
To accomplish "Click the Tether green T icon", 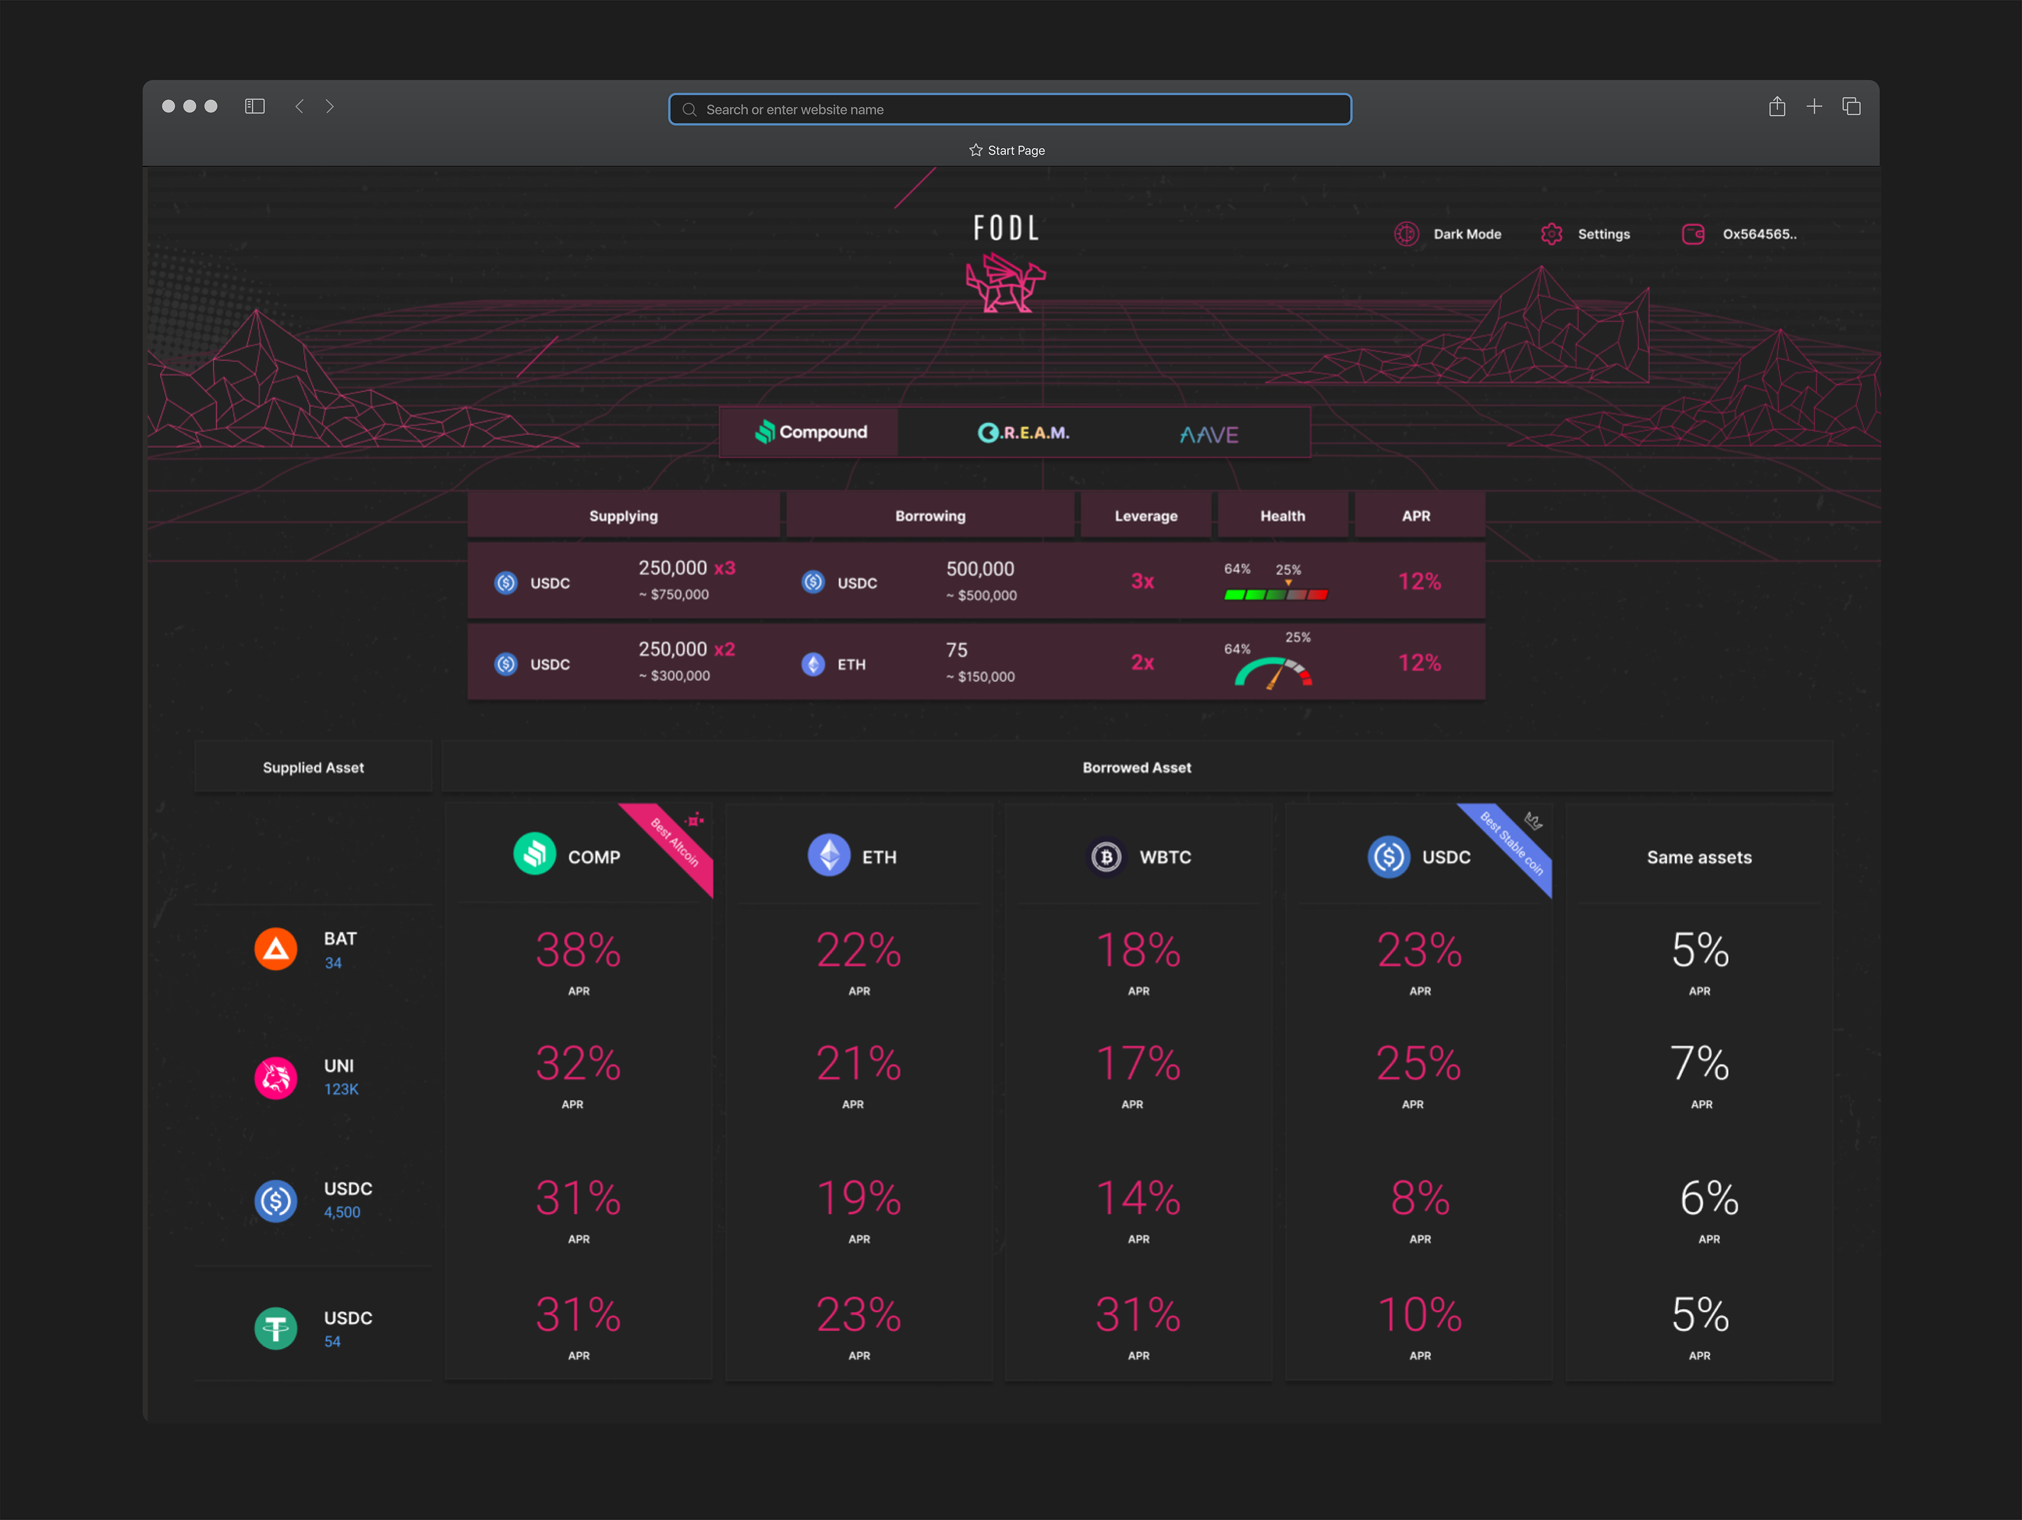I will pyautogui.click(x=275, y=1328).
